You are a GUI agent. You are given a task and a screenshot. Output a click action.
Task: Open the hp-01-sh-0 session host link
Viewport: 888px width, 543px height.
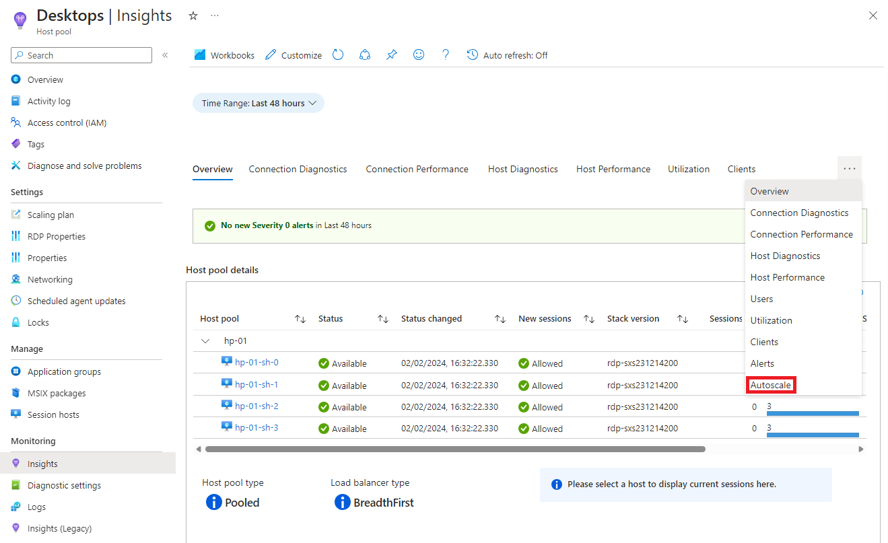pos(257,363)
